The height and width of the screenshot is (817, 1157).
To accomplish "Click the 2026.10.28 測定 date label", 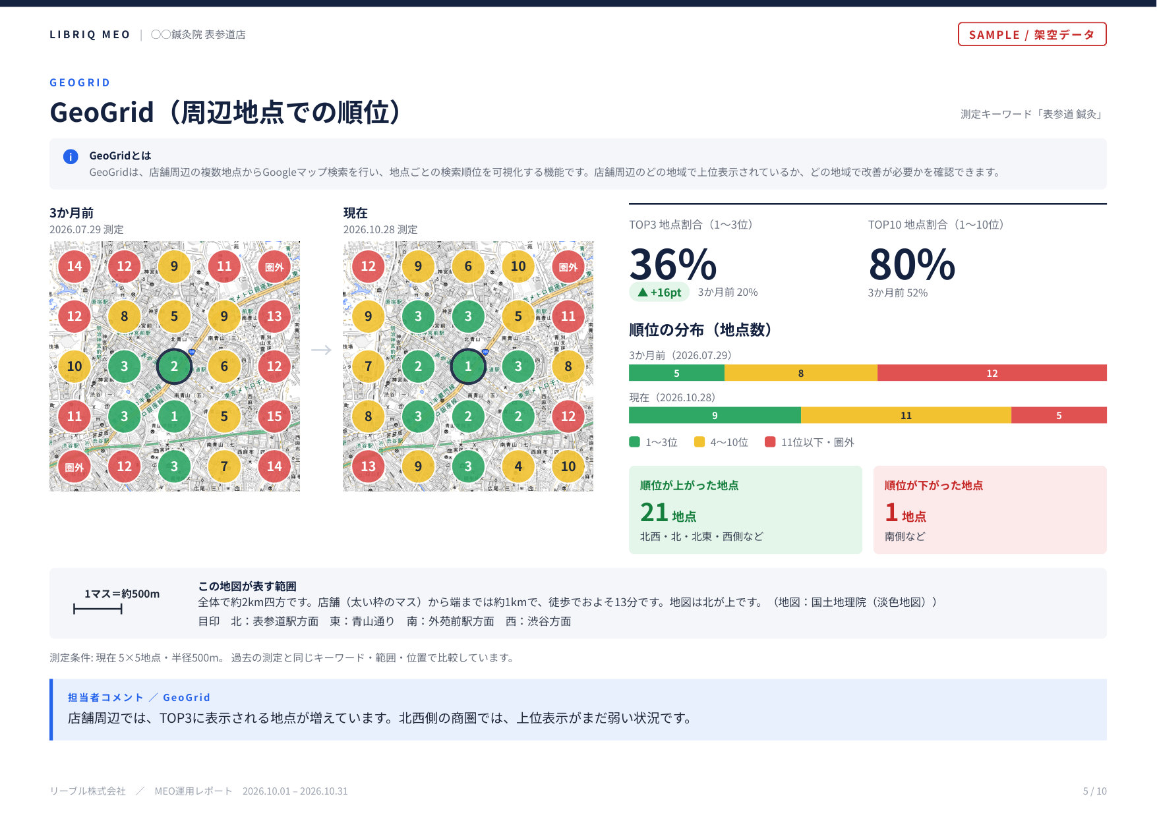I will pos(380,229).
